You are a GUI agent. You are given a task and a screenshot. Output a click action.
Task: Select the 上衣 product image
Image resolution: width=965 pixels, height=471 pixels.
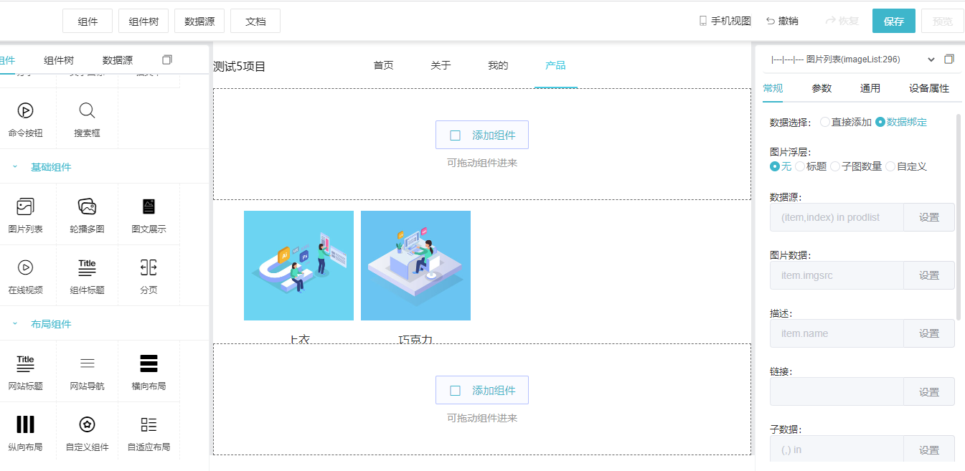click(x=298, y=265)
